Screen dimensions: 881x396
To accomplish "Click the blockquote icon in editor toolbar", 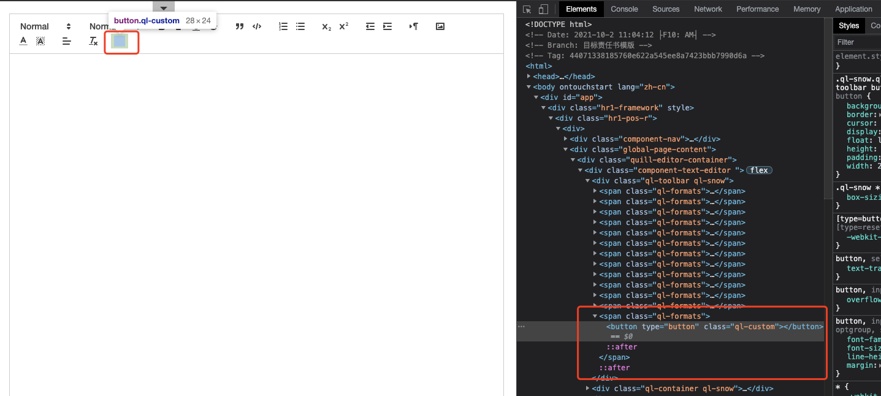I will [240, 26].
